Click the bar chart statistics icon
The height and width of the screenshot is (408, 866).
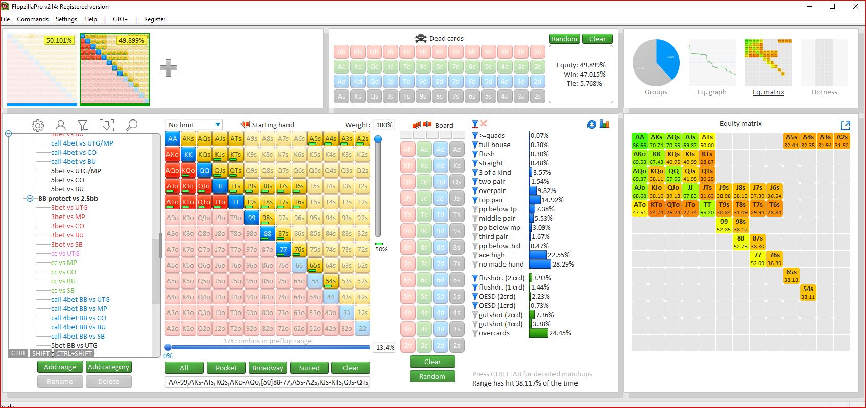pos(605,124)
